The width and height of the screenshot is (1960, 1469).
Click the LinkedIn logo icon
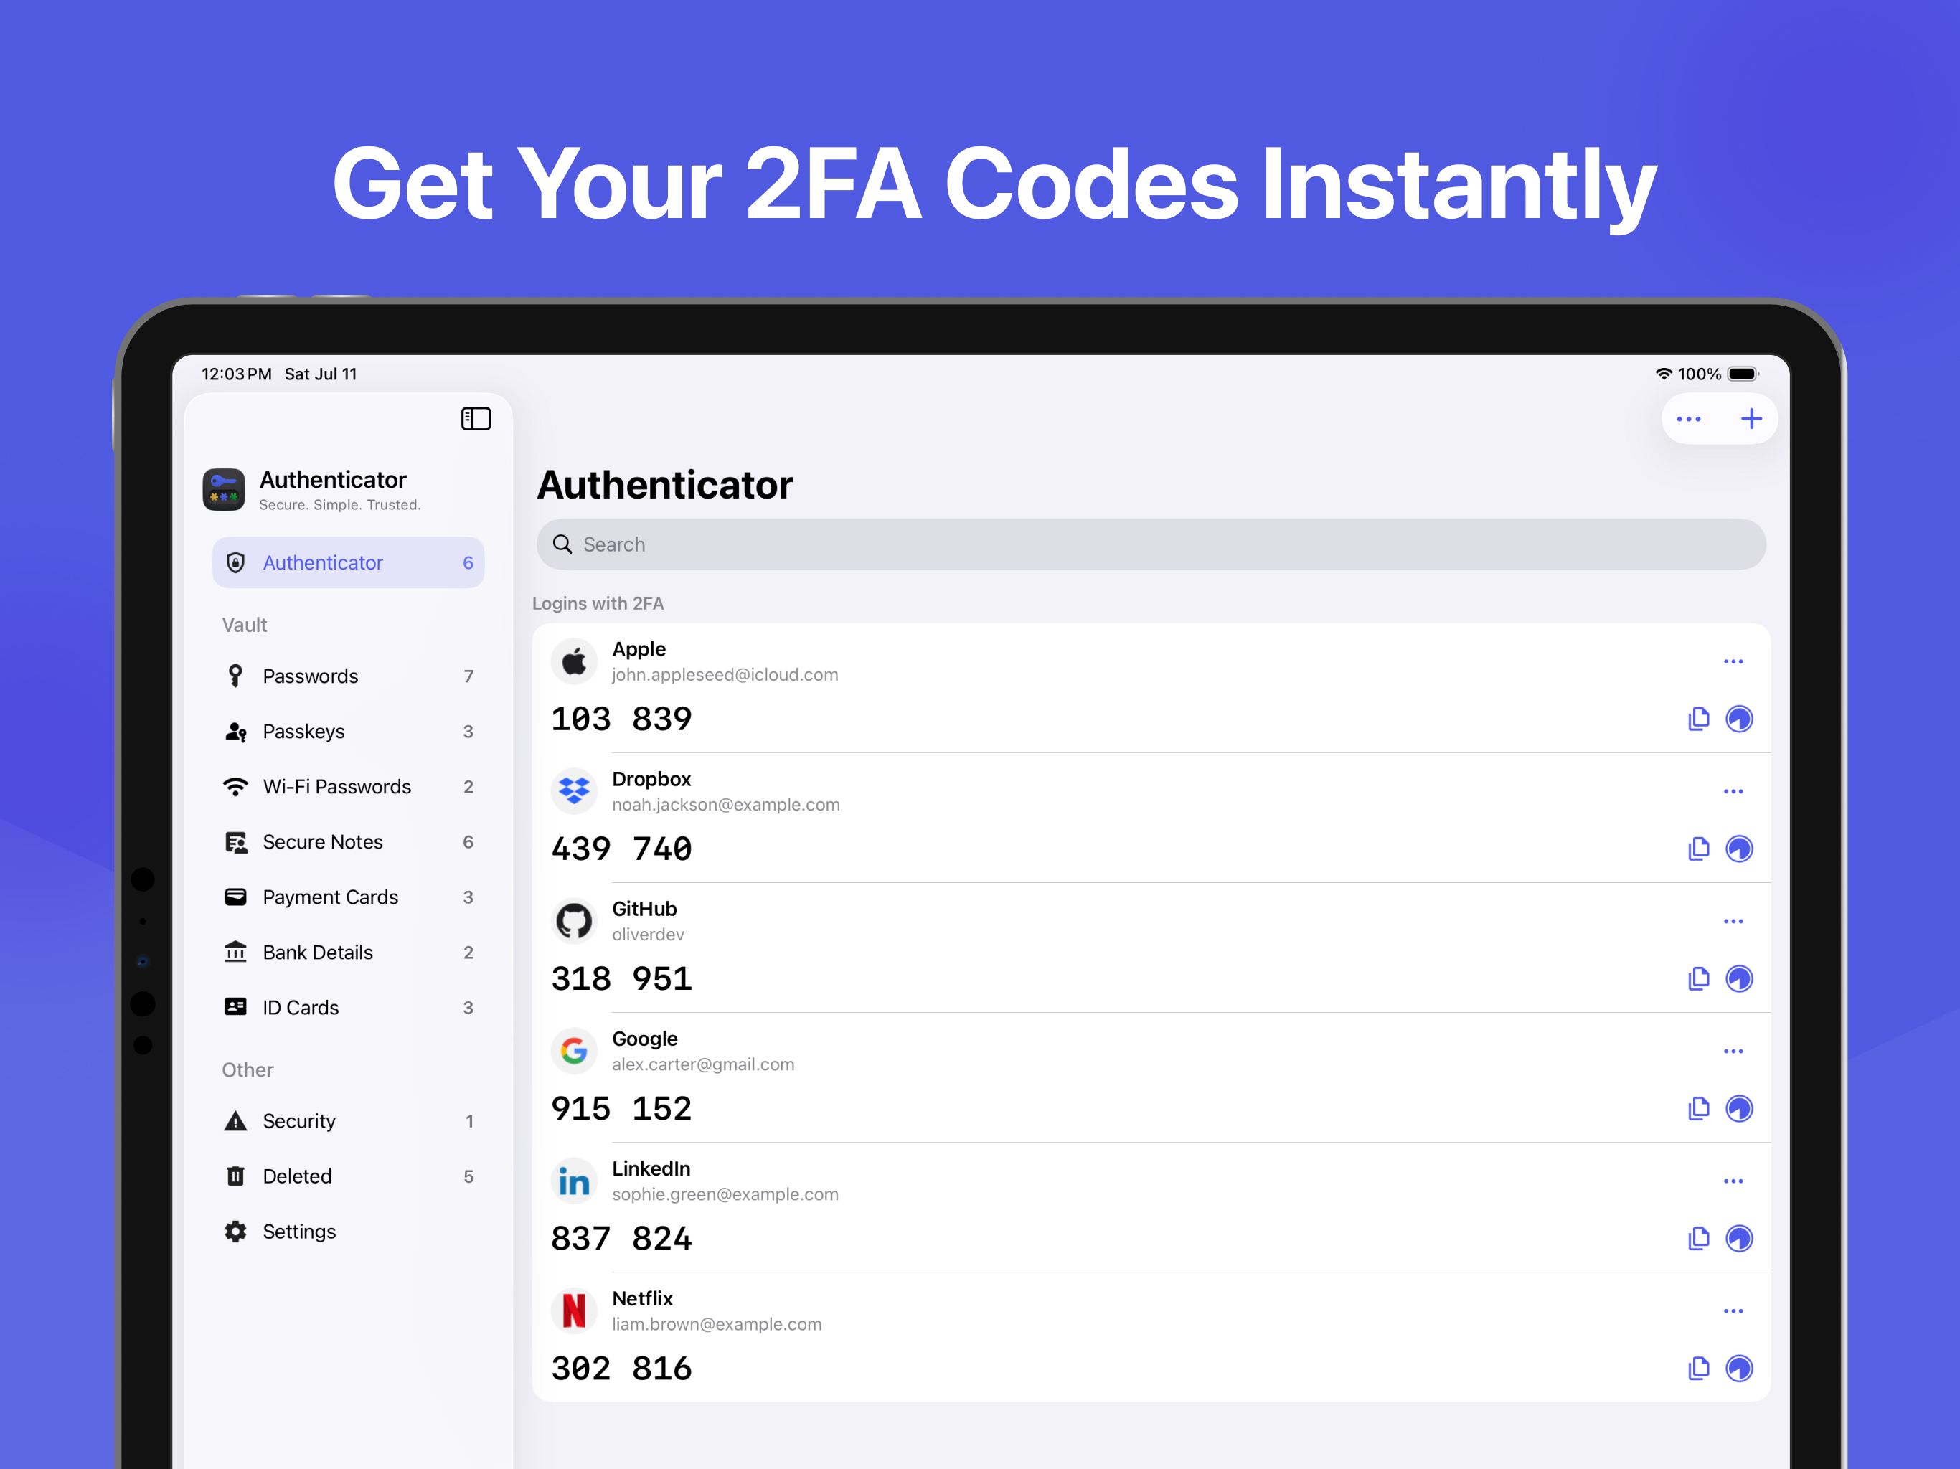574,1181
